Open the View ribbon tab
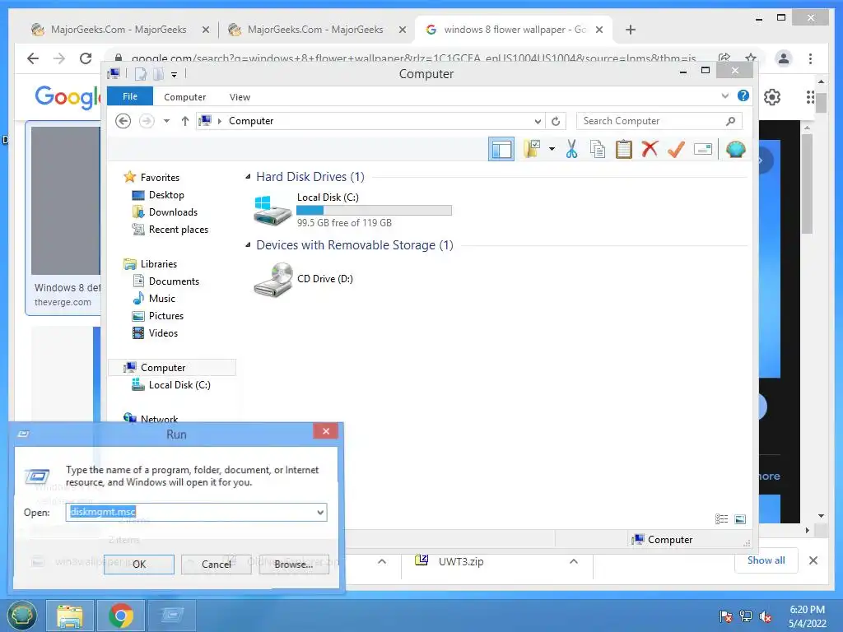The image size is (843, 632). click(x=240, y=97)
